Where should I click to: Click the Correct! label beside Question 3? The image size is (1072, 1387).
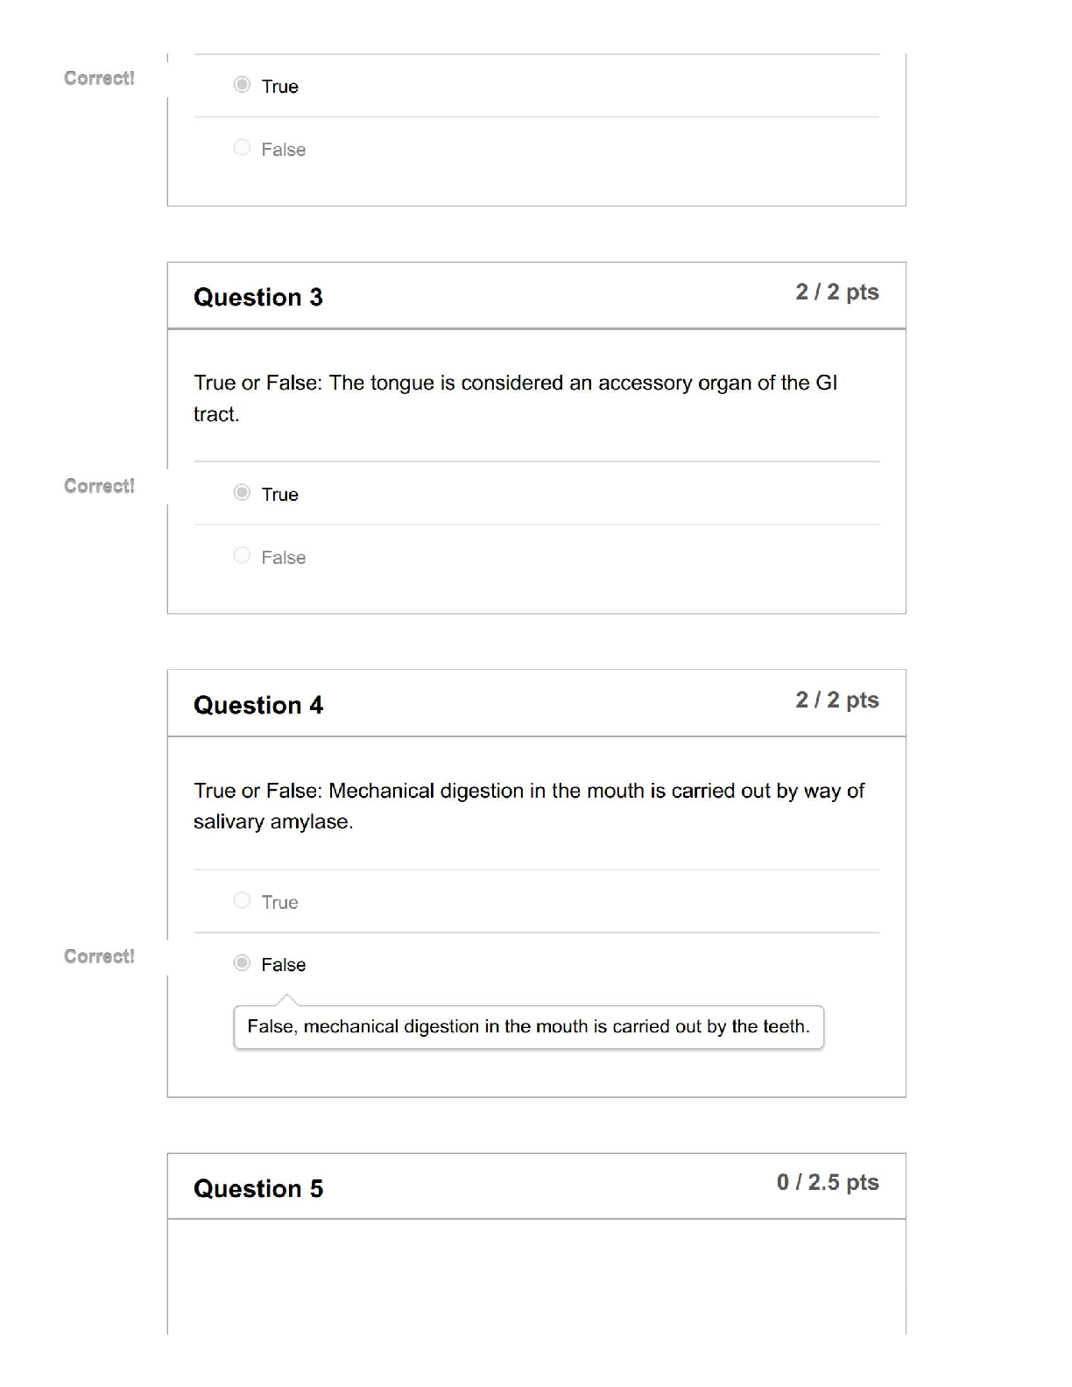99,487
